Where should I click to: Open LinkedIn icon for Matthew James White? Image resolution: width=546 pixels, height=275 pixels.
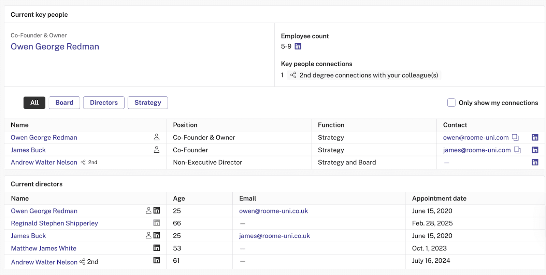coord(157,248)
